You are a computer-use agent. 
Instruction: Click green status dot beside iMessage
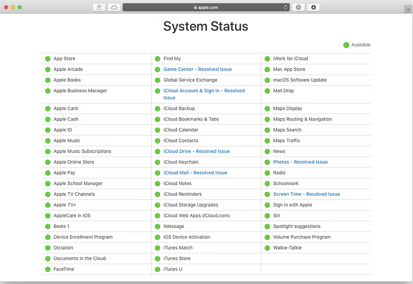coord(157,226)
